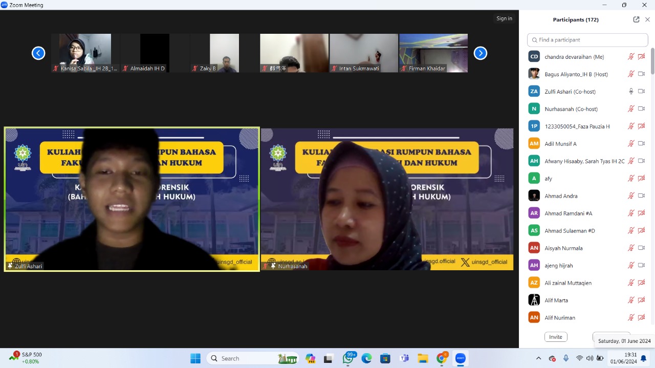Show hidden system tray icons

click(x=538, y=358)
